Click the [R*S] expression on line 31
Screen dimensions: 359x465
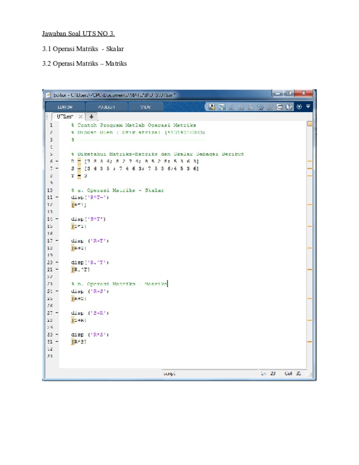(x=79, y=342)
